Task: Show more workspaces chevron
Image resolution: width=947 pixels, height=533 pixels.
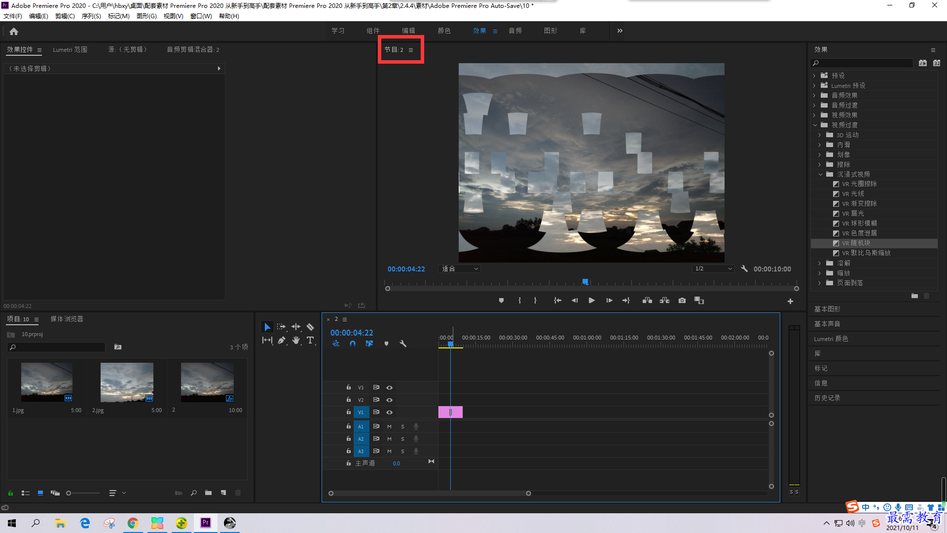Action: tap(619, 31)
